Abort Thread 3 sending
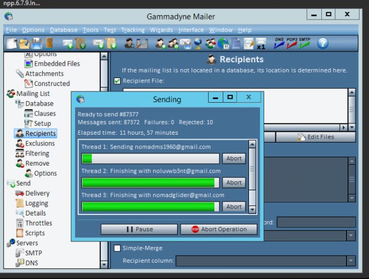The height and width of the screenshot is (279, 369). 234,207
